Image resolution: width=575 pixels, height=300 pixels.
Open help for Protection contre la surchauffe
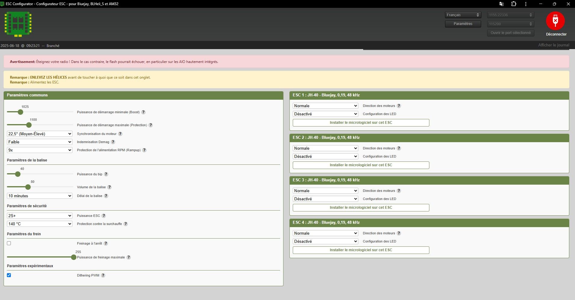click(126, 224)
